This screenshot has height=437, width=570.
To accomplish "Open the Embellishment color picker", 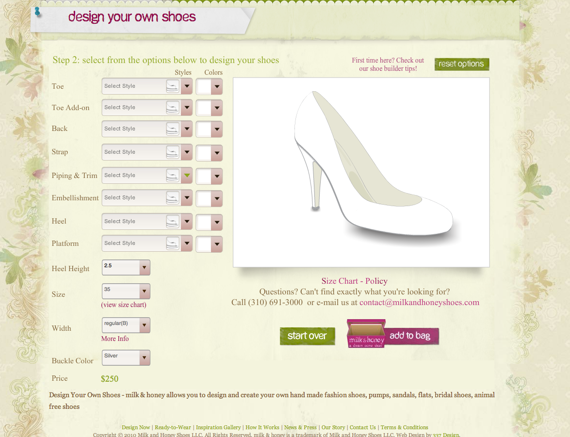I will (x=209, y=198).
